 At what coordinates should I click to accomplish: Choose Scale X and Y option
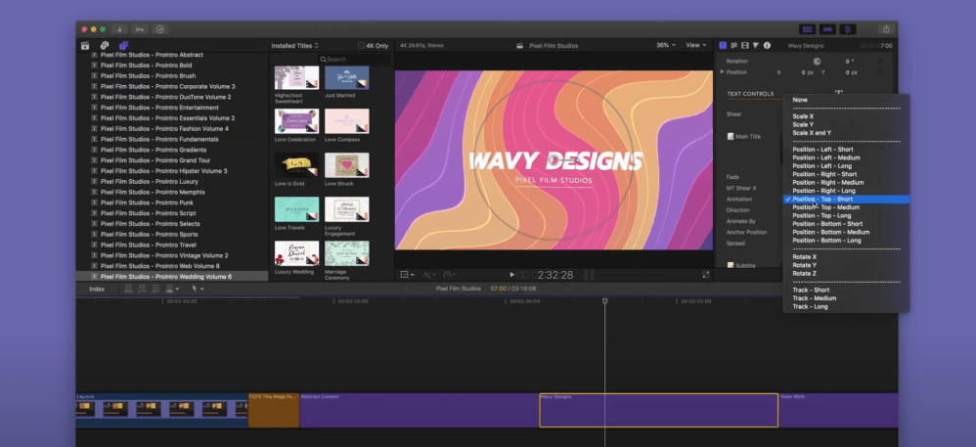point(812,132)
